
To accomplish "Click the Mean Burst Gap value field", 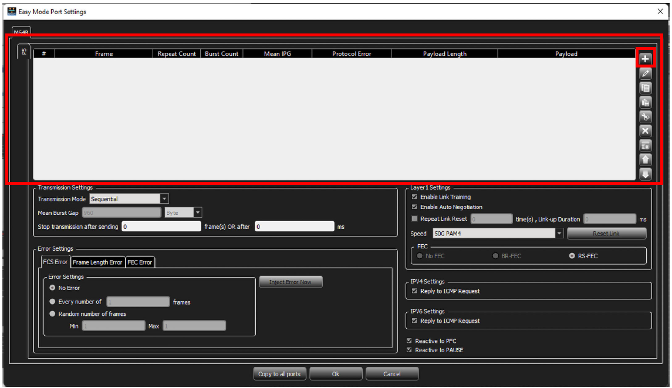I will [121, 212].
